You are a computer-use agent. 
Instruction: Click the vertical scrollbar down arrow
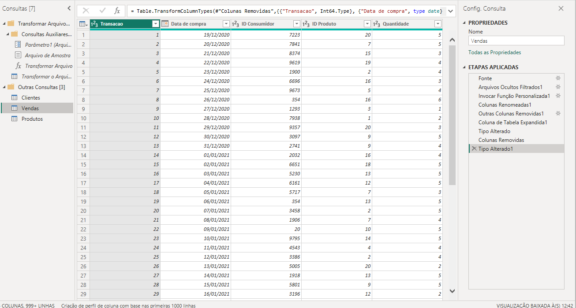click(x=452, y=291)
